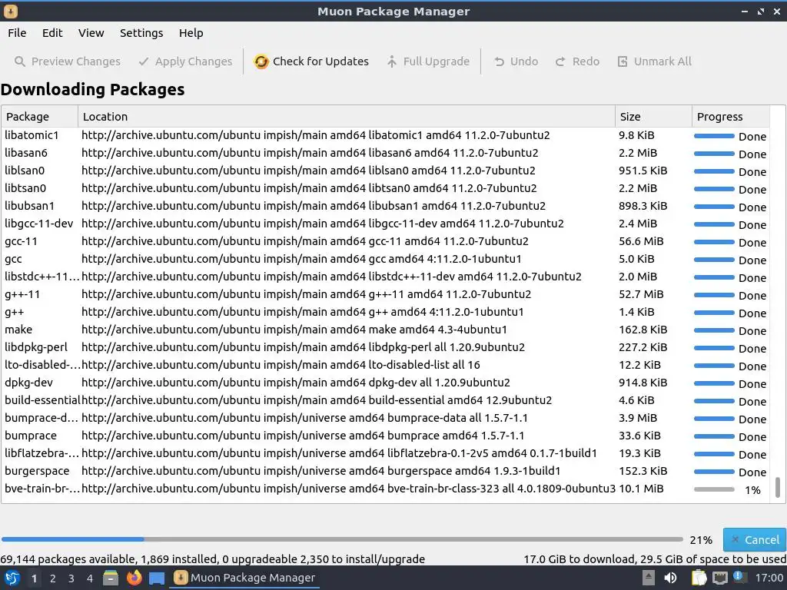Select the libtsan0 package name
The image size is (787, 590).
tap(25, 188)
